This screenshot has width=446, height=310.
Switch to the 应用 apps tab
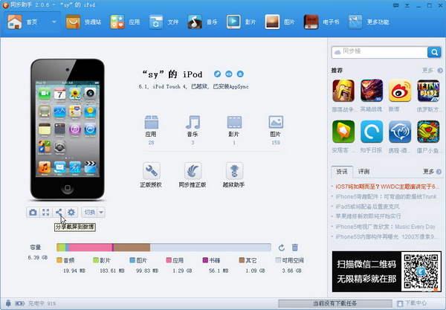[125, 22]
